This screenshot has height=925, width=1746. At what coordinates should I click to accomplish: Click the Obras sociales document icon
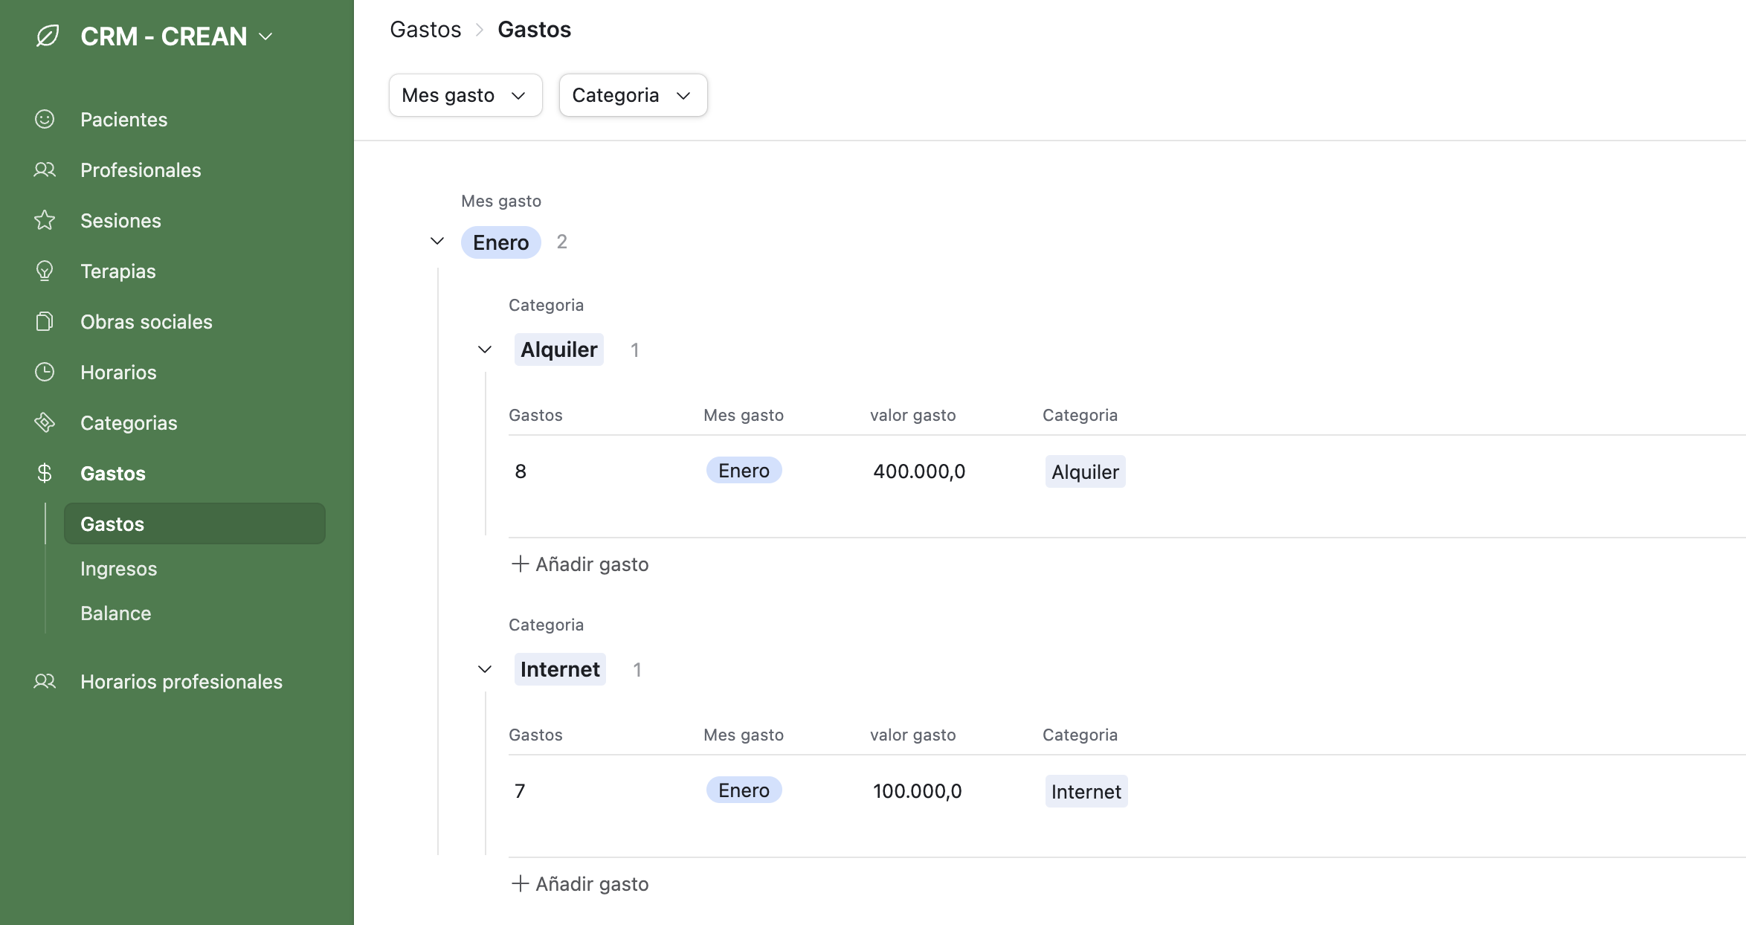click(x=45, y=321)
